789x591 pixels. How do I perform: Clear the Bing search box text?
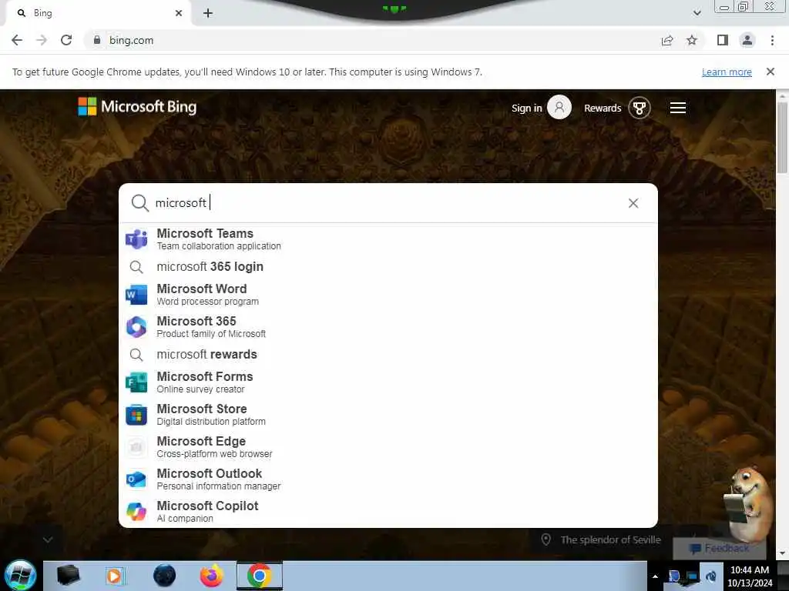[633, 203]
